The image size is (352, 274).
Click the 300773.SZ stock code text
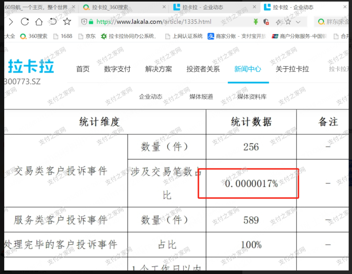click(x=22, y=82)
